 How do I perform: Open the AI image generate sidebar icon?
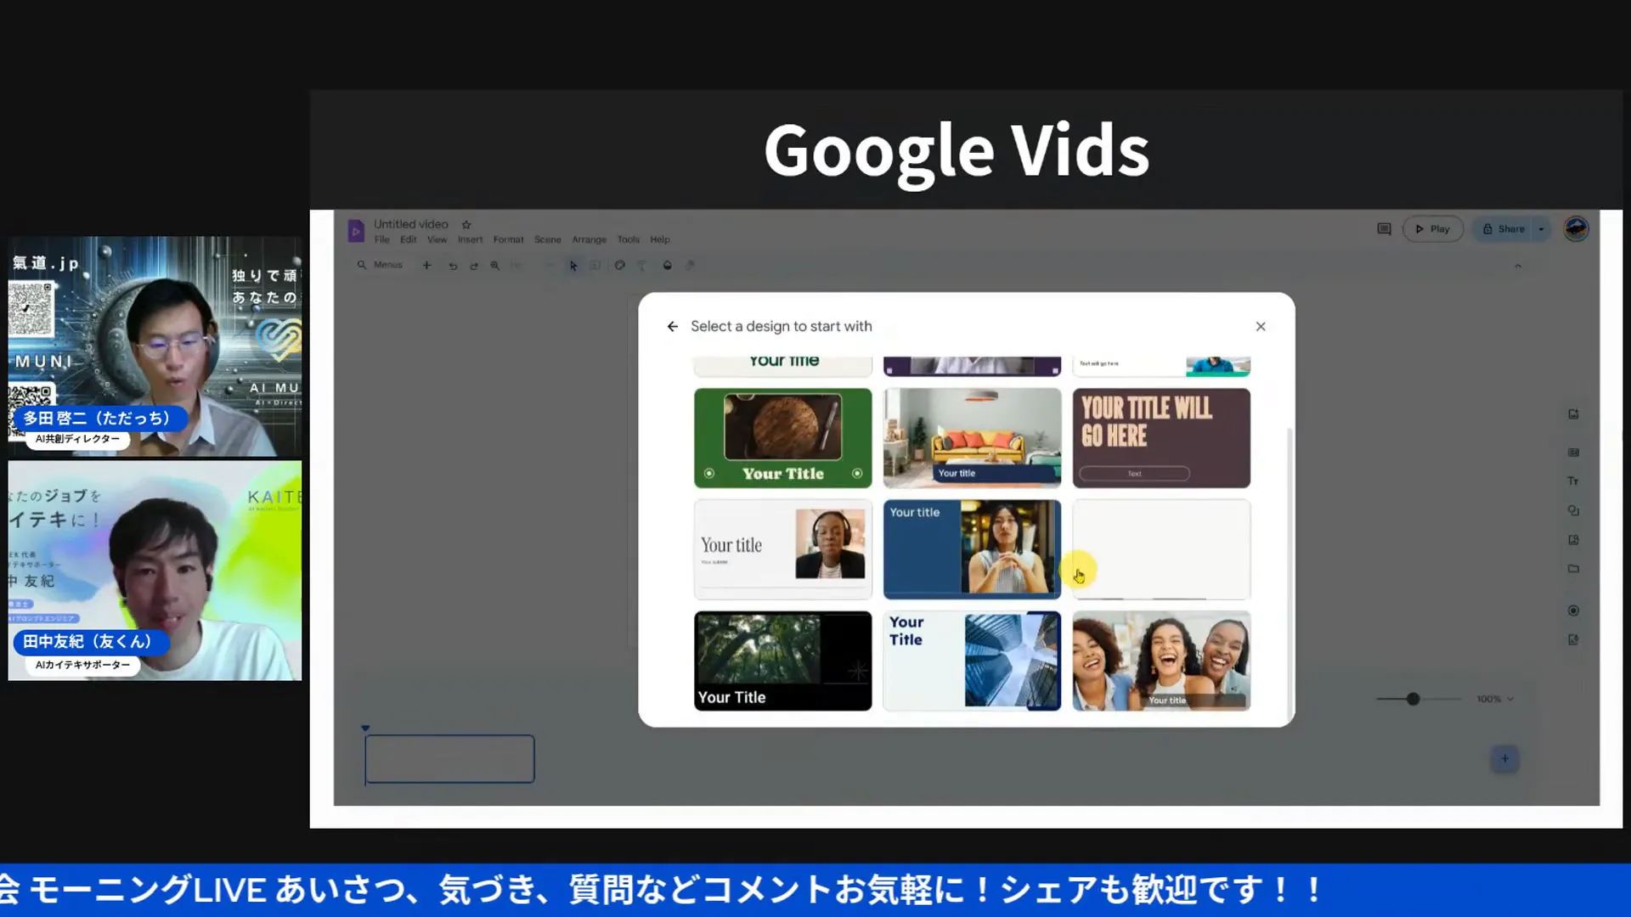point(1573,414)
